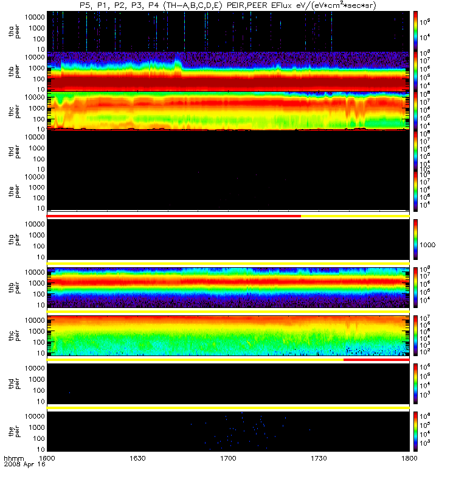
Task: Click the 100 tick label of thd peir panel
Action: (x=38, y=390)
